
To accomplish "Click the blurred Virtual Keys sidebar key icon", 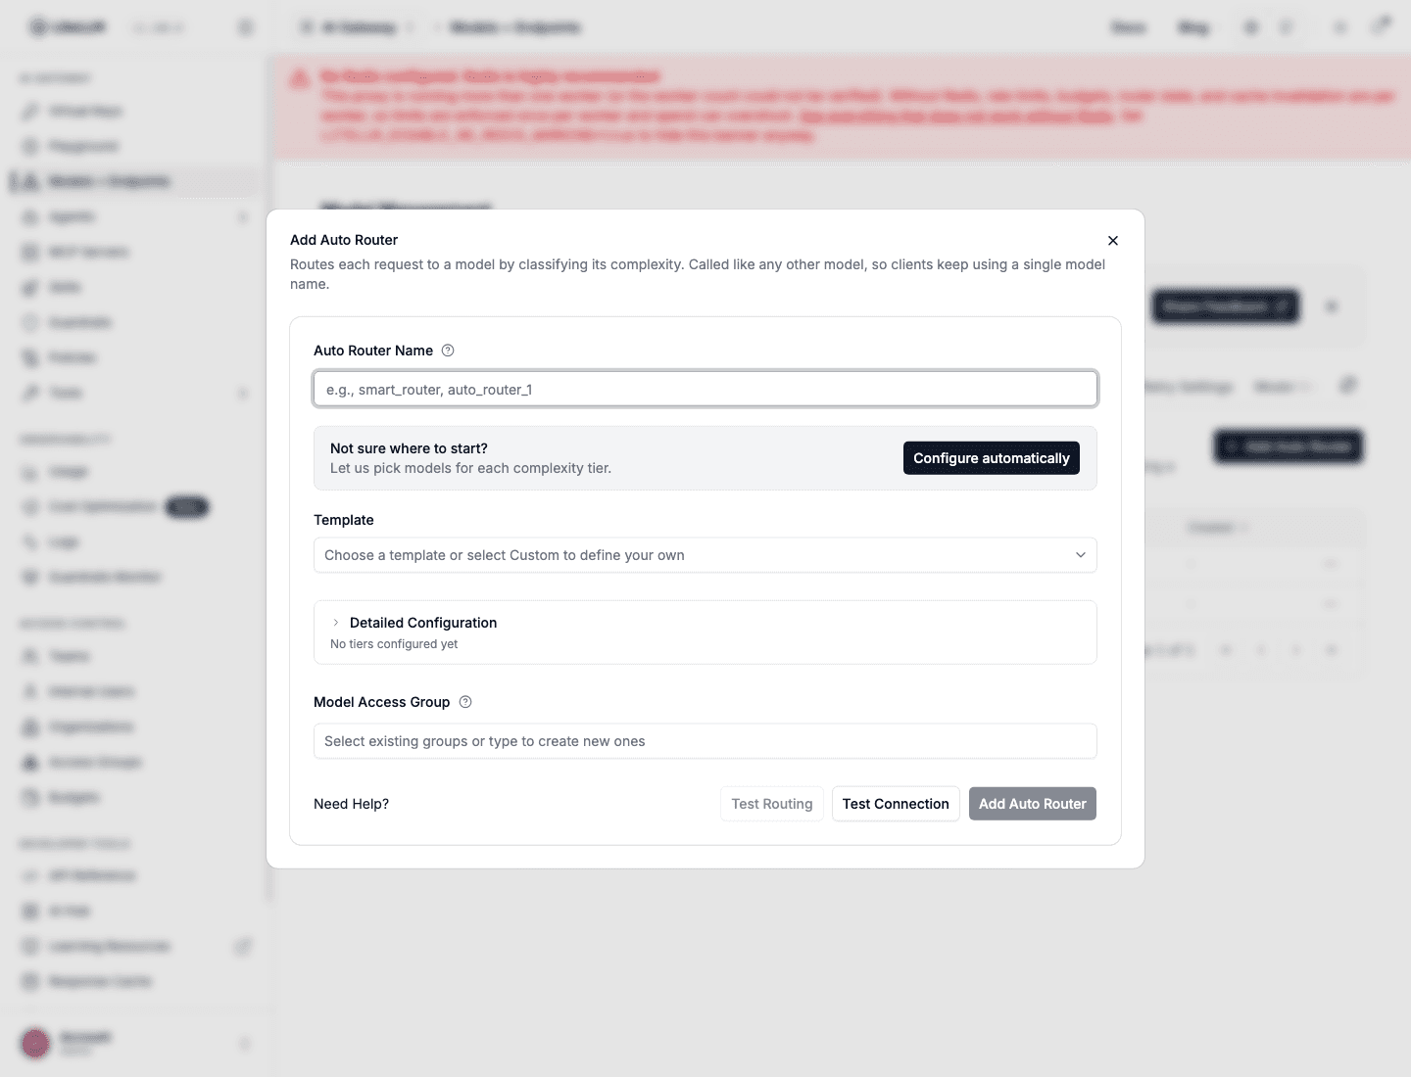I will tap(30, 112).
